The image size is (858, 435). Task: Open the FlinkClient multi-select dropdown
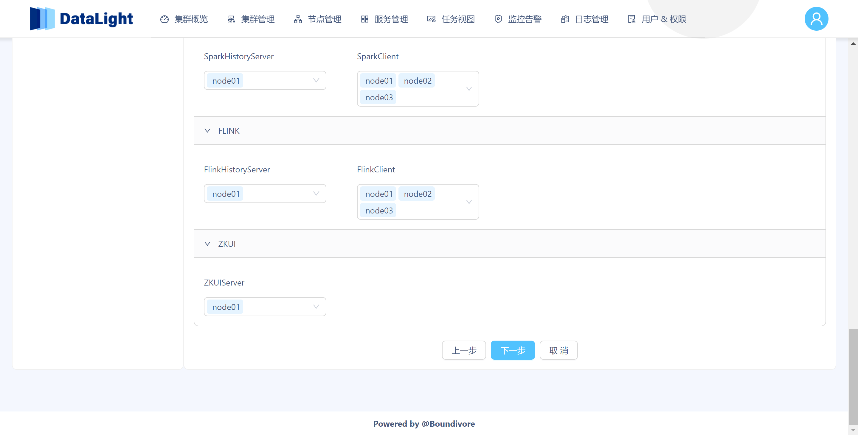tap(418, 202)
